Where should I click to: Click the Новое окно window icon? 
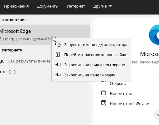click(104, 93)
